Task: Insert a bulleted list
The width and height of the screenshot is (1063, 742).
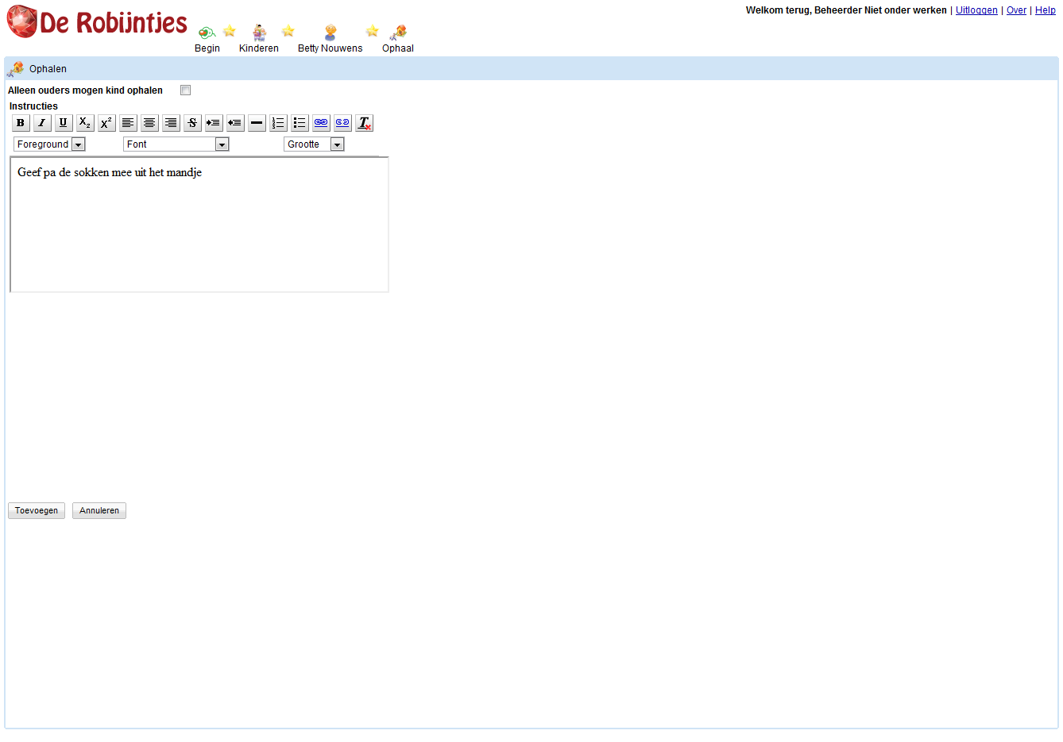Action: pyautogui.click(x=300, y=123)
